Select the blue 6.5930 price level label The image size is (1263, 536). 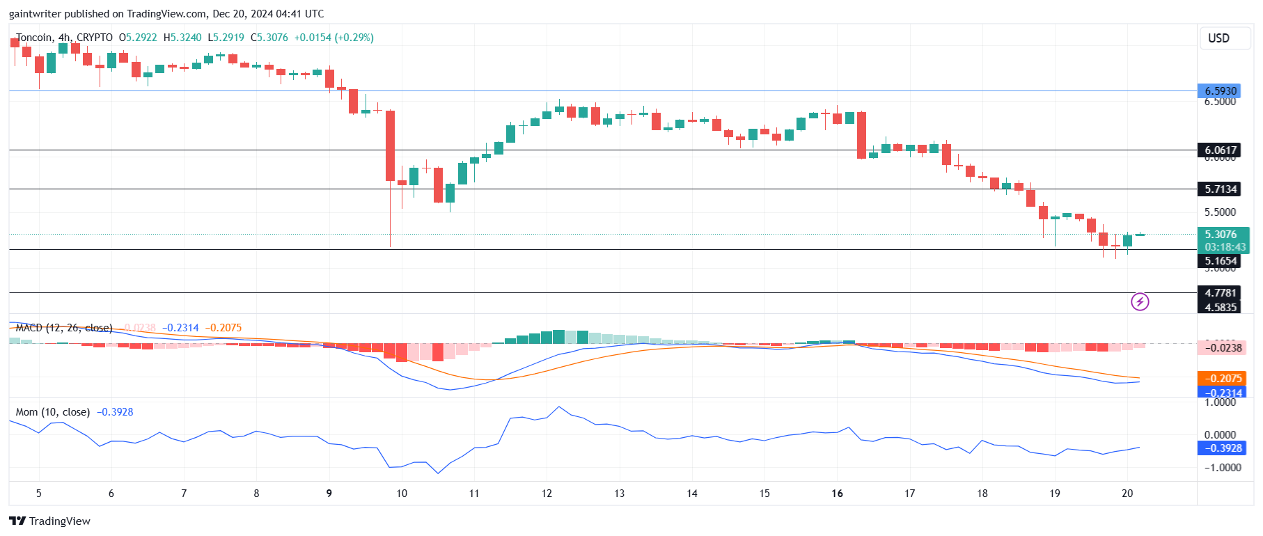1221,90
